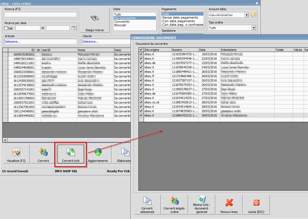Click the binoculars Esegui ricerca button

[95, 21]
